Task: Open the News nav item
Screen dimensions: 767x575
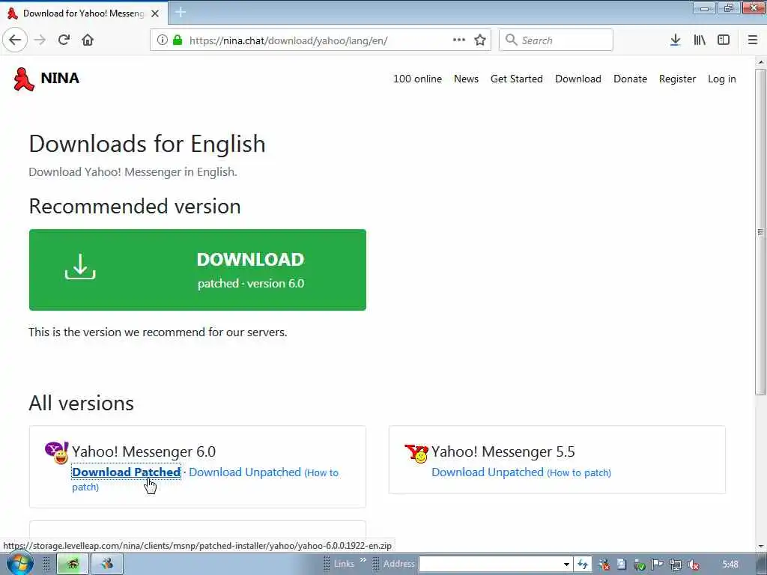Action: coord(466,79)
